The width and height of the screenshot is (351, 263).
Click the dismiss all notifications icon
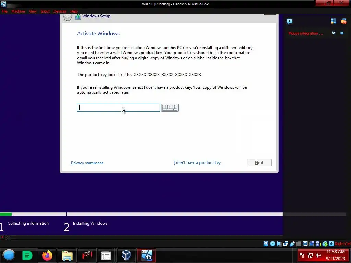click(x=343, y=21)
